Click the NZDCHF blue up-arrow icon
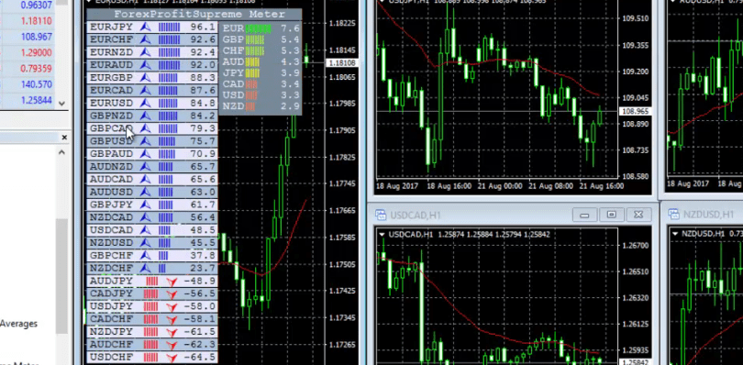Viewport: 743px width, 365px height. [x=146, y=269]
